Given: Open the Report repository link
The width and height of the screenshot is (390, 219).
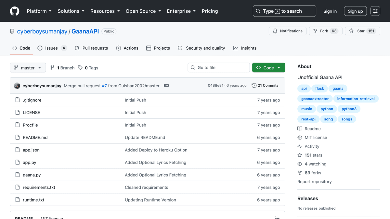Looking at the screenshot, I should [315, 182].
